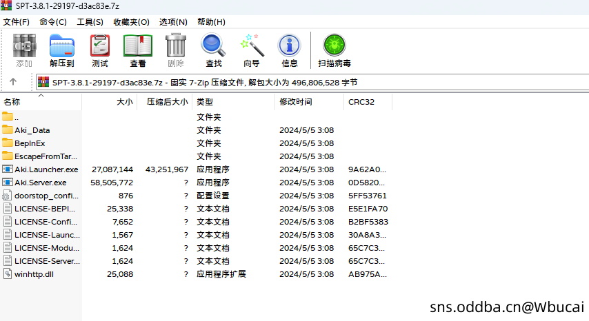Click the 测试 (Test) toolbar icon
Screen dimensions: 589x321
(x=100, y=45)
